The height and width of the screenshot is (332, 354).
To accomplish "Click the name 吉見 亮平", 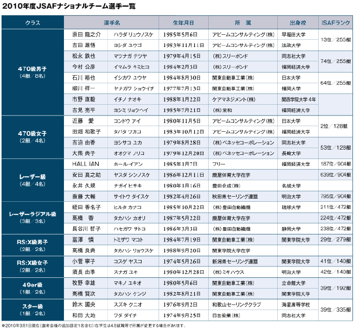I will [84, 110].
